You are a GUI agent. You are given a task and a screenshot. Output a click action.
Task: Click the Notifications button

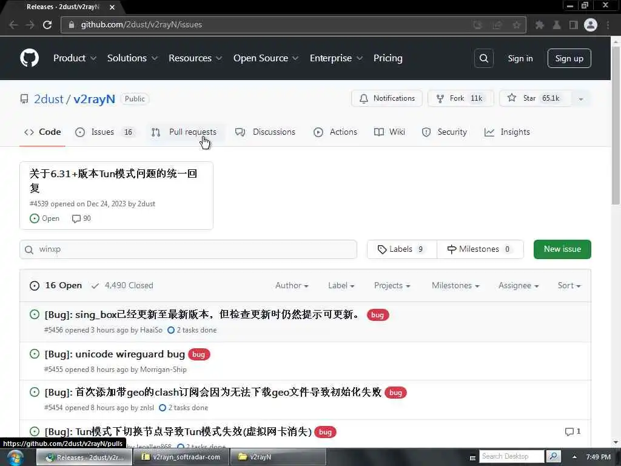pyautogui.click(x=386, y=98)
